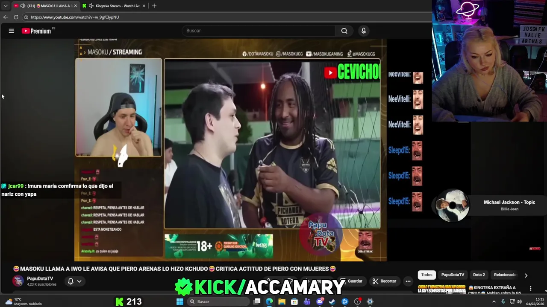This screenshot has height=307, width=547.
Task: Open Microsoft Teams taskbar icon
Action: click(307, 301)
